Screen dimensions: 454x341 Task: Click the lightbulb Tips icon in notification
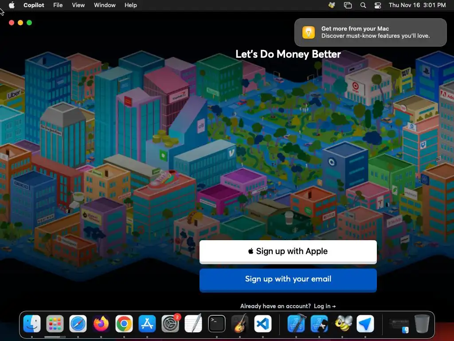tap(309, 32)
